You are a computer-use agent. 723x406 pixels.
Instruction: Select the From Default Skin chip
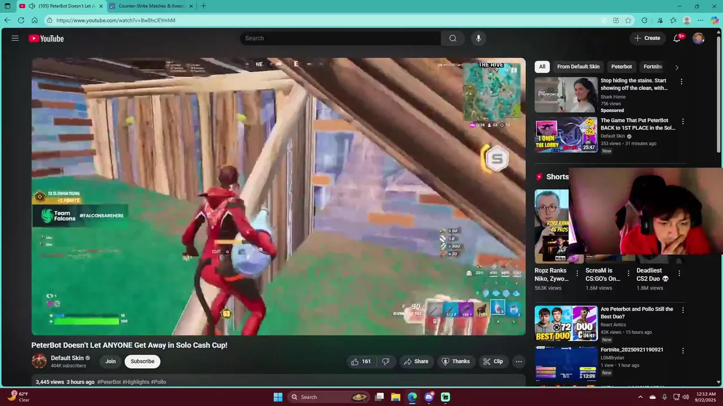point(578,67)
